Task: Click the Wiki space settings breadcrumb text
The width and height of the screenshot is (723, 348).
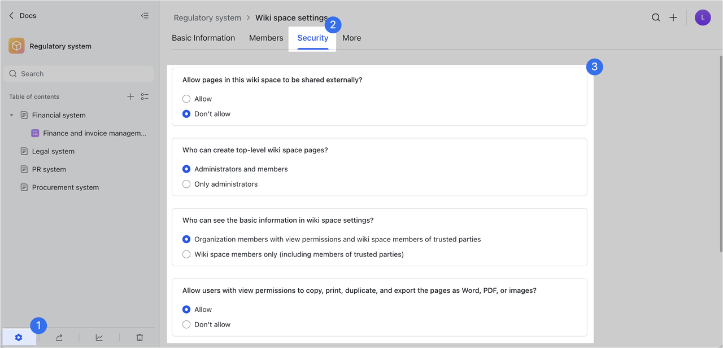Action: pos(291,17)
